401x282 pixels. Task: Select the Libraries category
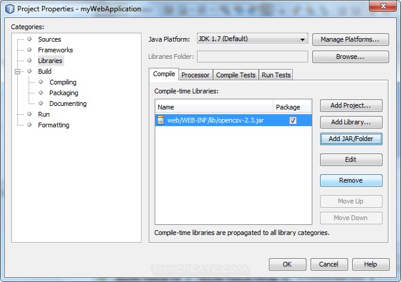(50, 61)
